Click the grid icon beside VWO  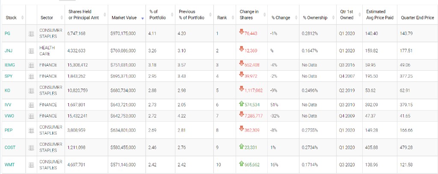tap(31, 116)
